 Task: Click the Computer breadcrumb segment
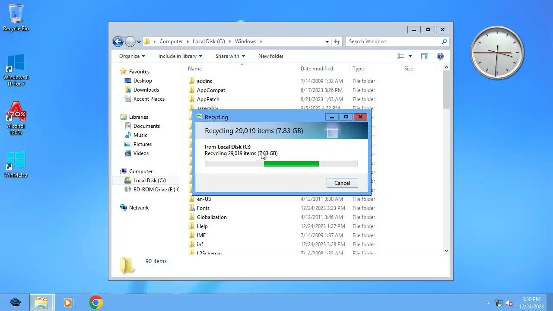[171, 41]
